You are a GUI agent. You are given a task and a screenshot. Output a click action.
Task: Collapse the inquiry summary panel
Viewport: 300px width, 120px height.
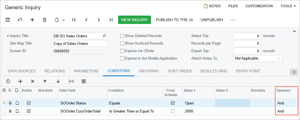click(x=294, y=31)
